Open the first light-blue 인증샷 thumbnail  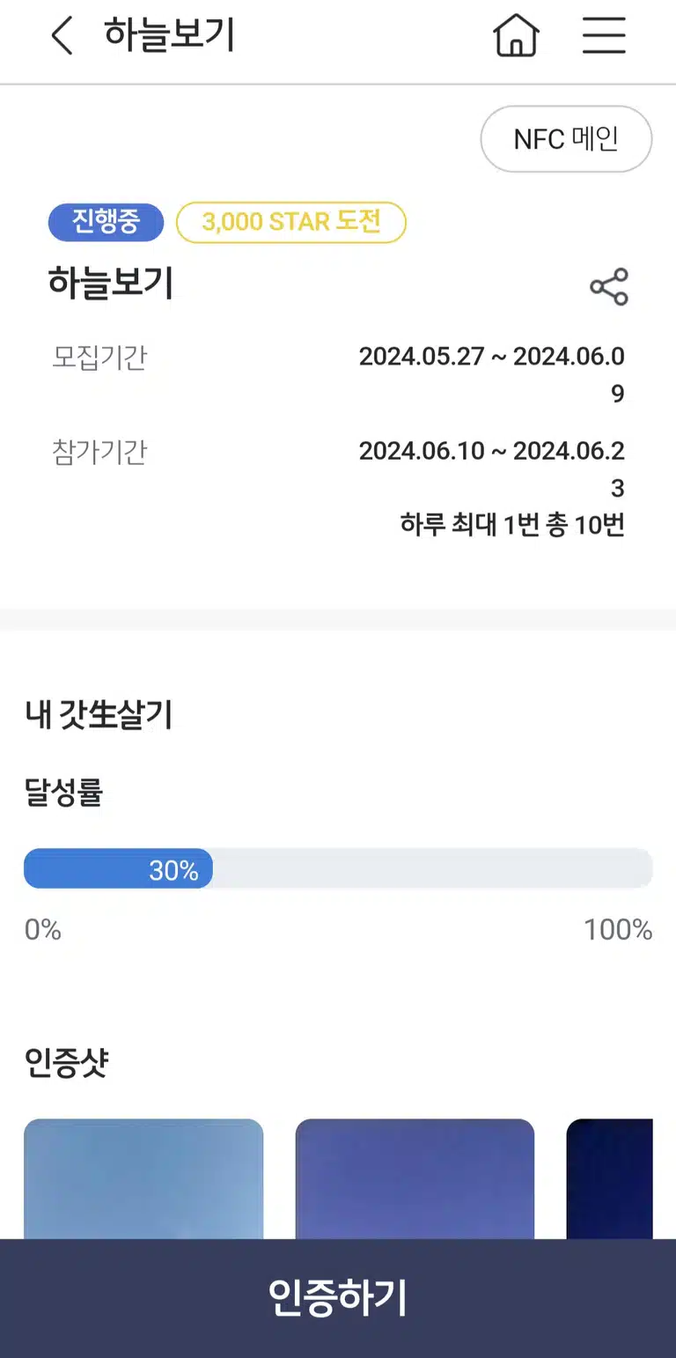[143, 1178]
